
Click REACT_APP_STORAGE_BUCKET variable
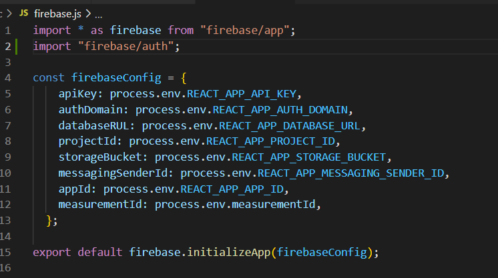pyautogui.click(x=308, y=157)
